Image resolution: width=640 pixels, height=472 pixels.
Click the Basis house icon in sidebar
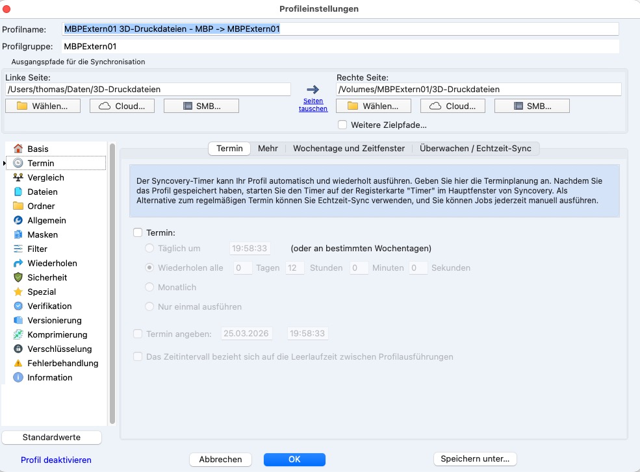point(18,149)
